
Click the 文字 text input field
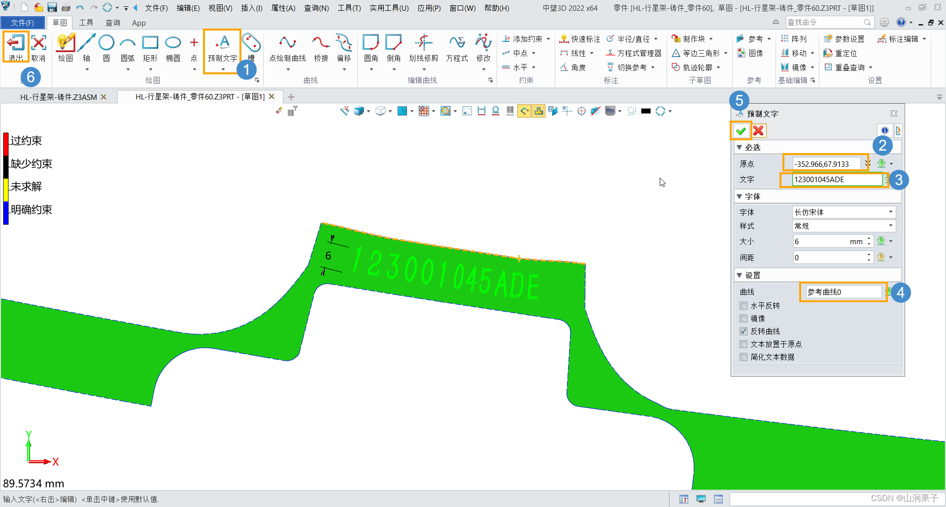[x=837, y=180]
